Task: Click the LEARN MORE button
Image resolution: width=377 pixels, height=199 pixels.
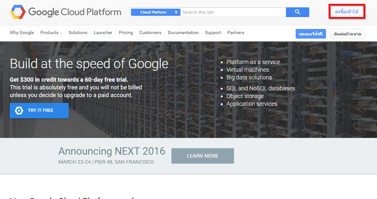Action: pyautogui.click(x=203, y=156)
